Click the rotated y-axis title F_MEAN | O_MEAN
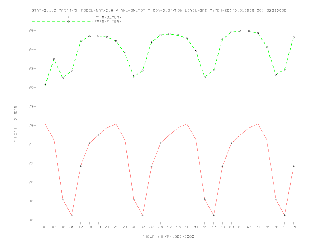This screenshot has height=247, width=320. 15,124
